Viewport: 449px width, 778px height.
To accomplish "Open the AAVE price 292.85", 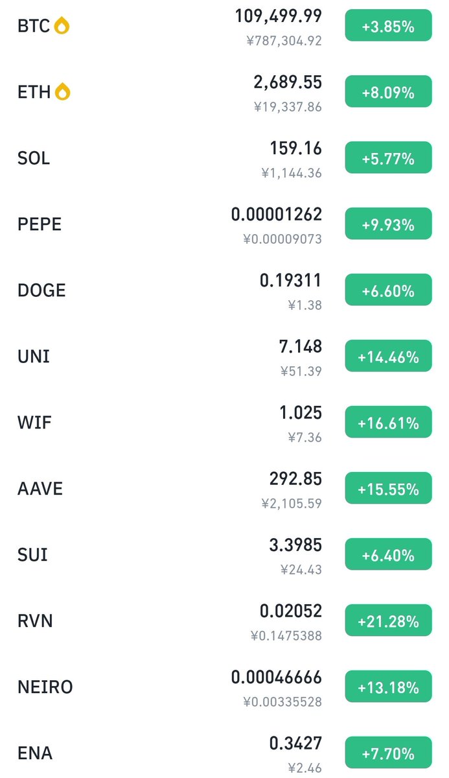I will click(x=295, y=478).
